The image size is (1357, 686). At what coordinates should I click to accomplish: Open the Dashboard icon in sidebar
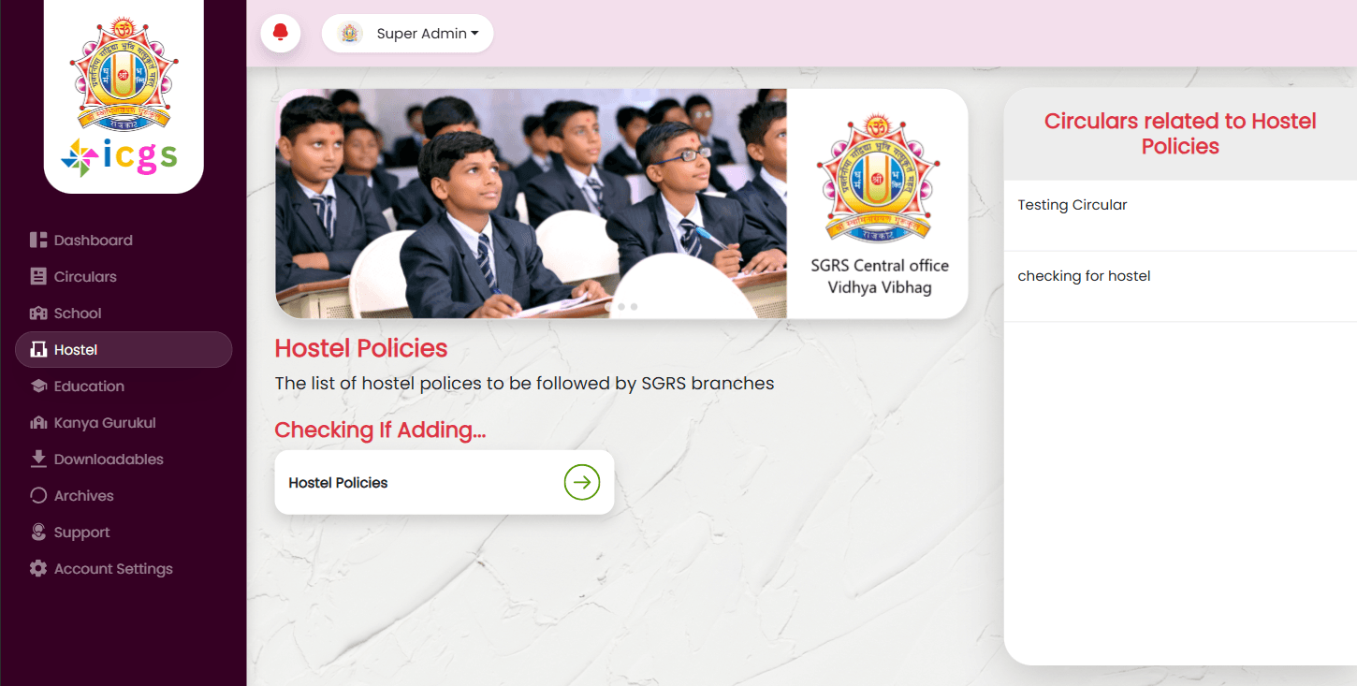coord(38,241)
